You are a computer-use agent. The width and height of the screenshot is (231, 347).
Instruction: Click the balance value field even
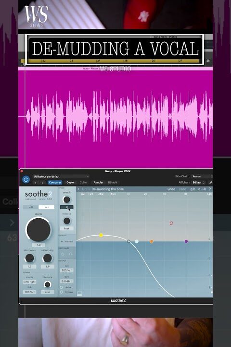click(x=47, y=292)
